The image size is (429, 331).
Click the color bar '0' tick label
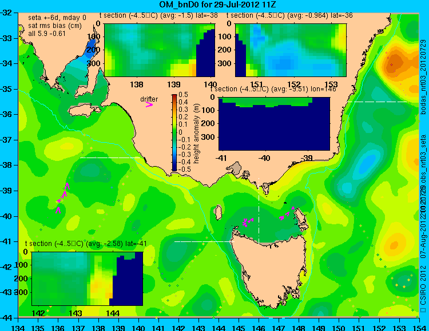pyautogui.click(x=180, y=132)
